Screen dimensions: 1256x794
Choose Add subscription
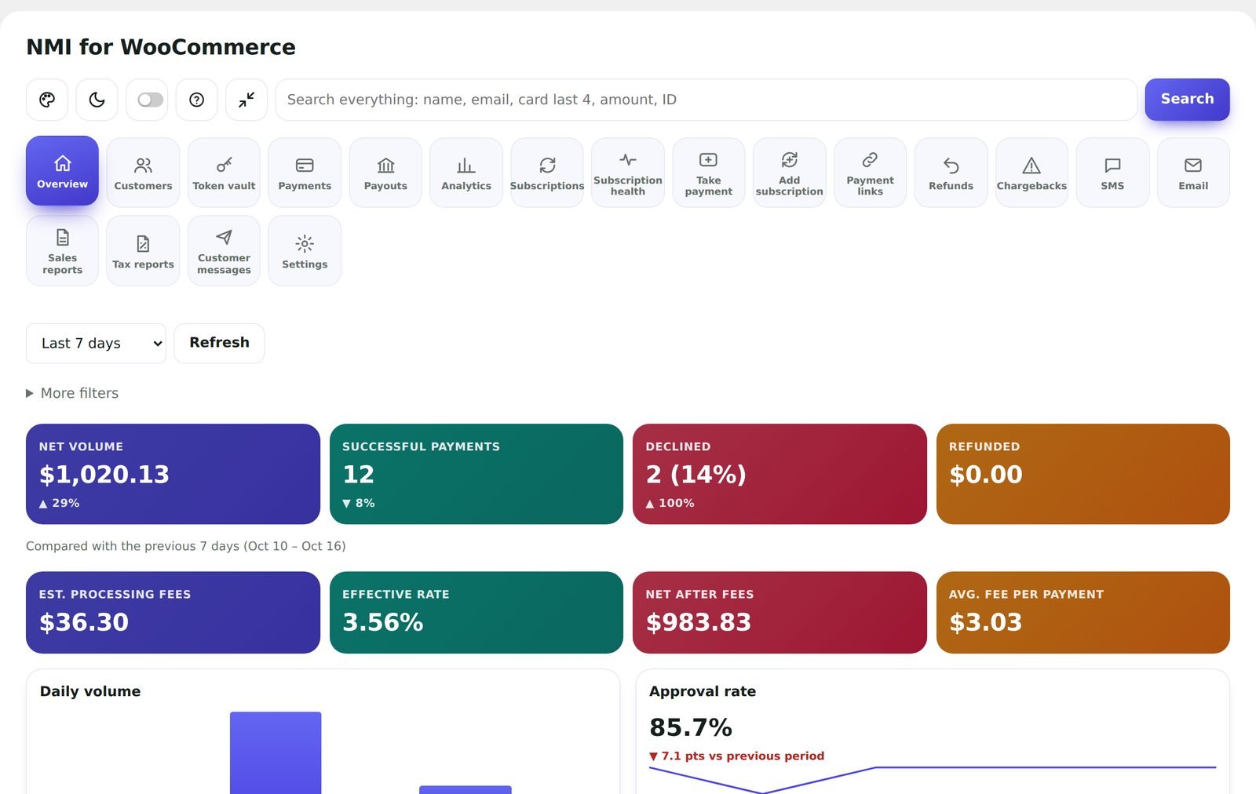tap(790, 173)
